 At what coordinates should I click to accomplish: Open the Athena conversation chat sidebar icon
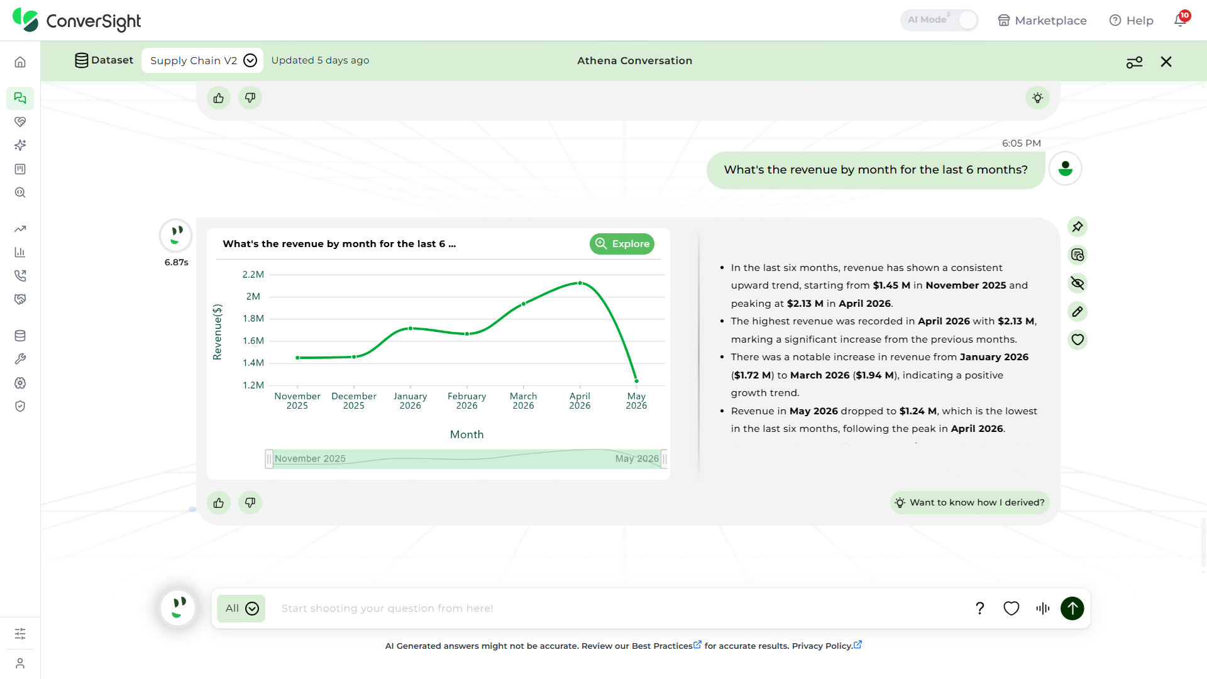20,98
